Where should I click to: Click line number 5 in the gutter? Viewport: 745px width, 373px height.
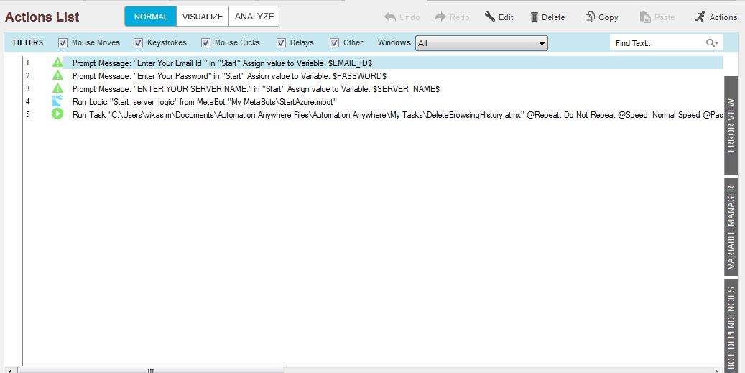point(27,114)
